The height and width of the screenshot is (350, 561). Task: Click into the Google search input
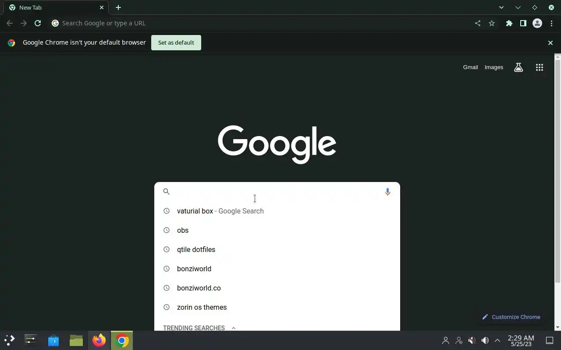(x=276, y=192)
